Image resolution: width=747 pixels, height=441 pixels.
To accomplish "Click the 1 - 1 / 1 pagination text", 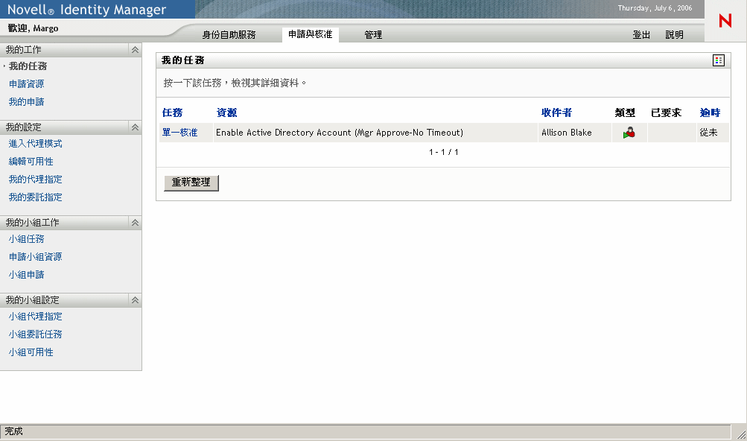I will pyautogui.click(x=444, y=152).
